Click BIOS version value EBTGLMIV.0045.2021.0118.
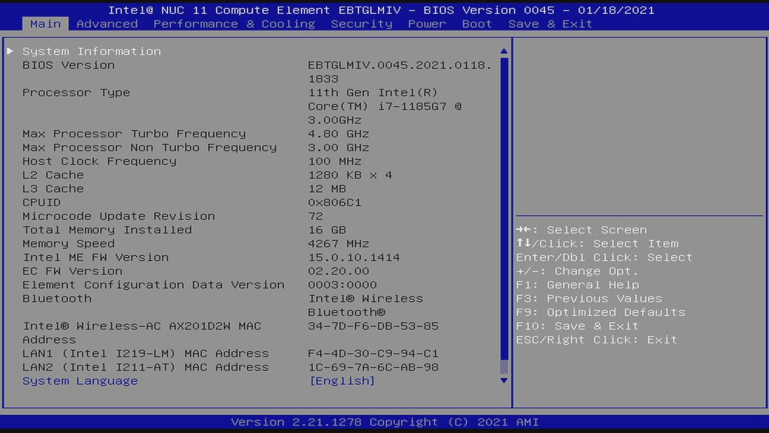Screen dimensions: 769x433 [400, 65]
